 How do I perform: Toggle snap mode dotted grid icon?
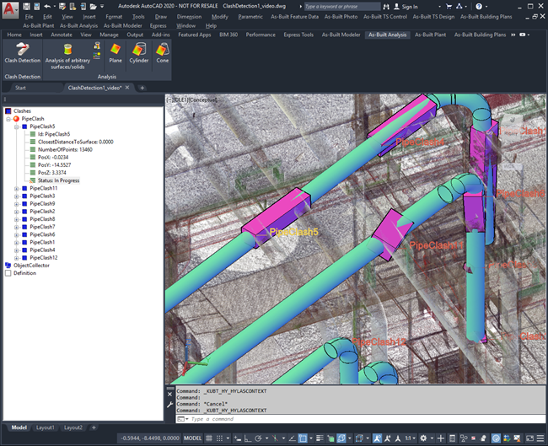point(219,438)
